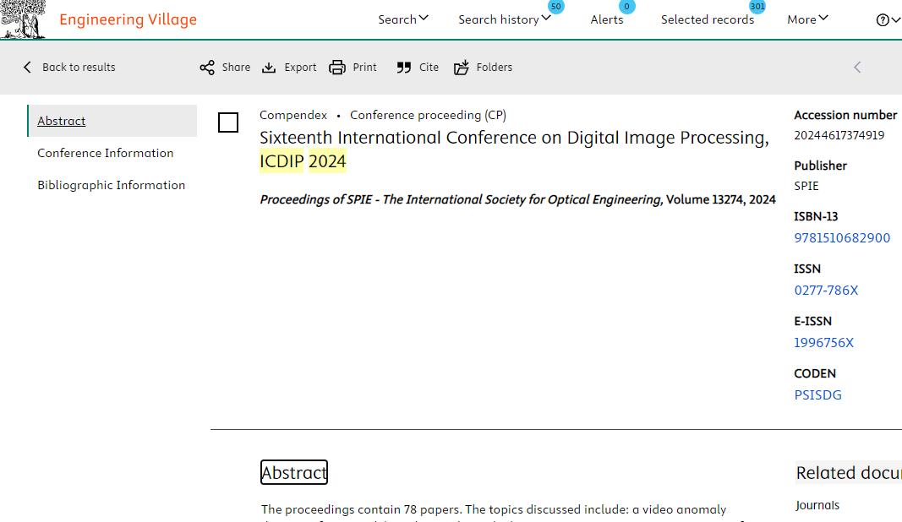Screen dimensions: 902x522
Task: Click the Publisher value SPIE
Action: pos(806,186)
